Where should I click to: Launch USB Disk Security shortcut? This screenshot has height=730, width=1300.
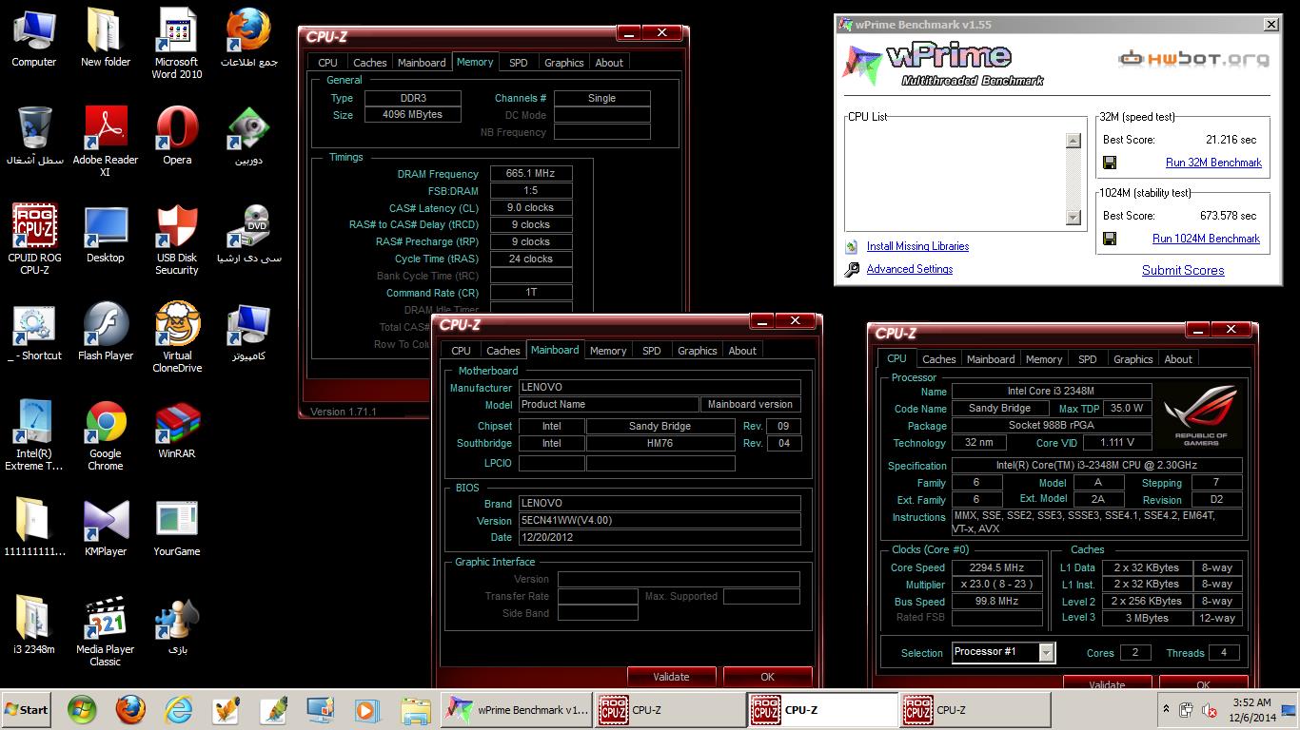coord(177,240)
